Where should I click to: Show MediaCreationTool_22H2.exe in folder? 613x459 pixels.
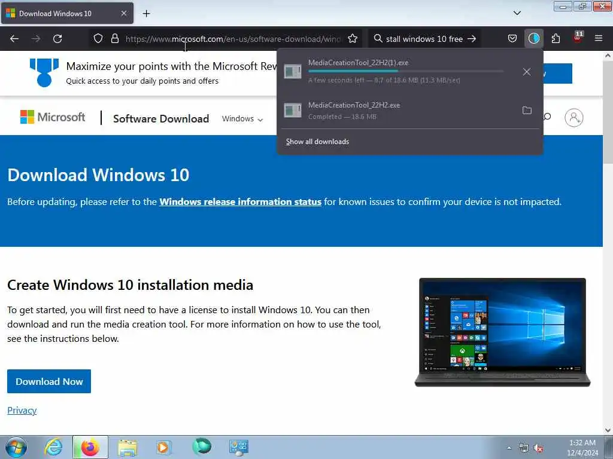tap(527, 111)
